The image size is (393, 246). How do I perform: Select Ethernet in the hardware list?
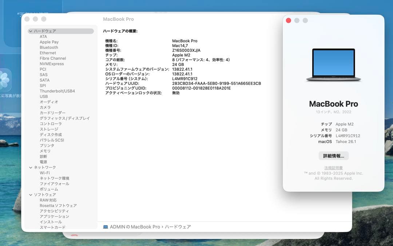pyautogui.click(x=48, y=53)
